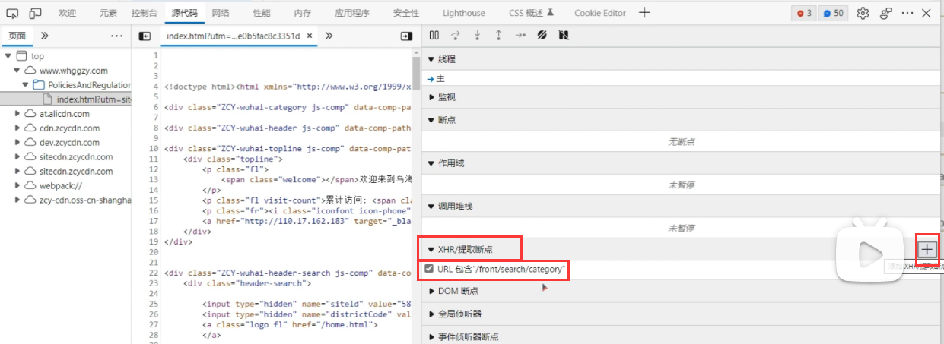The image size is (944, 344).
Task: Click the 3 errors counter button
Action: (x=803, y=13)
